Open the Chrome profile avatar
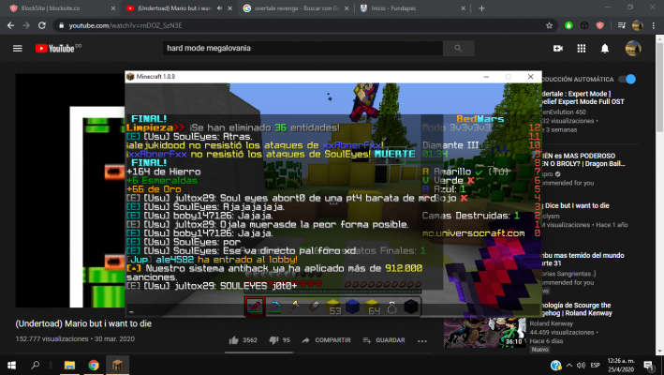This screenshot has width=664, height=375. click(x=638, y=25)
